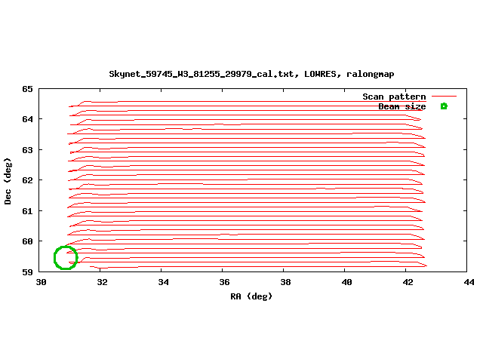Click x-axis tick label 34
Screen dimensions: 483x362
point(163,282)
